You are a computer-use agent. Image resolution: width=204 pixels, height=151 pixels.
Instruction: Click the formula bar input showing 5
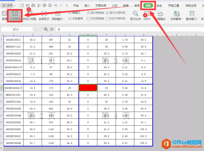click(130, 29)
